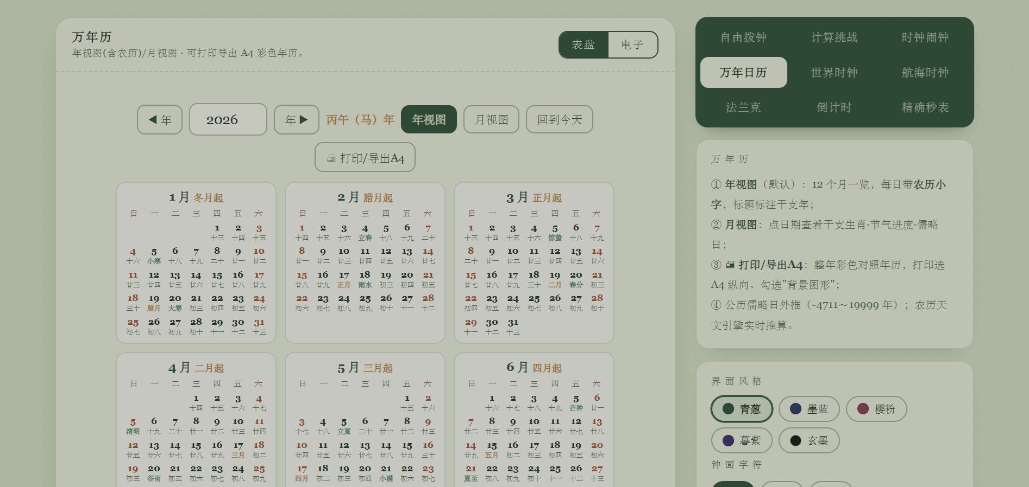Select the 青葱 green theme swatch
The width and height of the screenshot is (1029, 487).
(742, 409)
